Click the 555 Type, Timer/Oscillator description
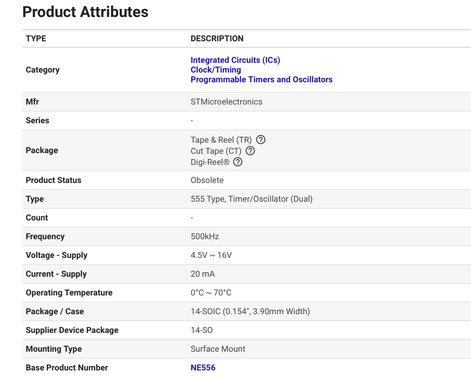Image resolution: width=471 pixels, height=376 pixels. pos(252,199)
